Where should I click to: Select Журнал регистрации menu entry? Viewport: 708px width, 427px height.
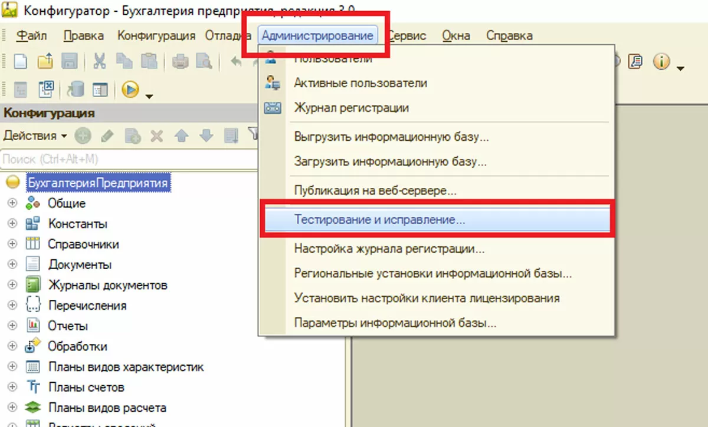[437, 108]
